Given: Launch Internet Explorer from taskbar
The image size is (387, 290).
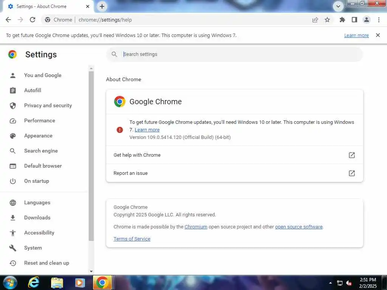Looking at the screenshot, I should coord(34,282).
